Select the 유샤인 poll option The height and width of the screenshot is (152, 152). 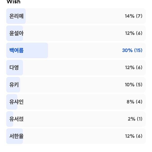(76, 102)
